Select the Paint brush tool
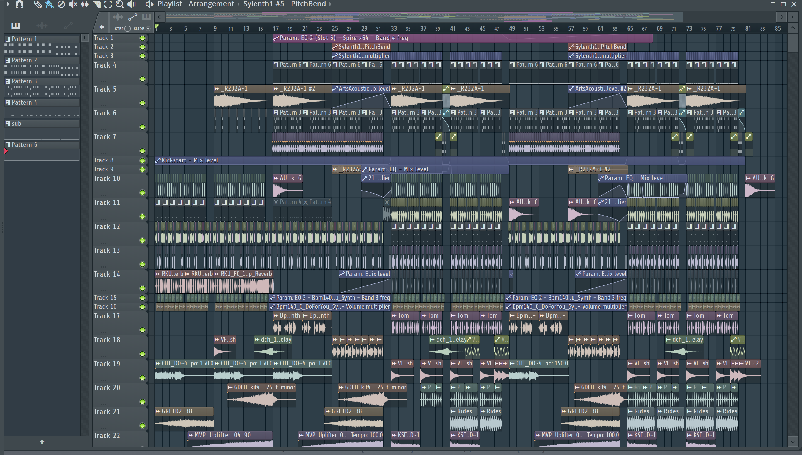802x455 pixels. pyautogui.click(x=49, y=4)
